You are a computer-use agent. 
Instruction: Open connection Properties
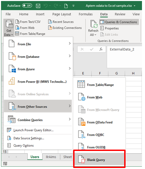109,28
